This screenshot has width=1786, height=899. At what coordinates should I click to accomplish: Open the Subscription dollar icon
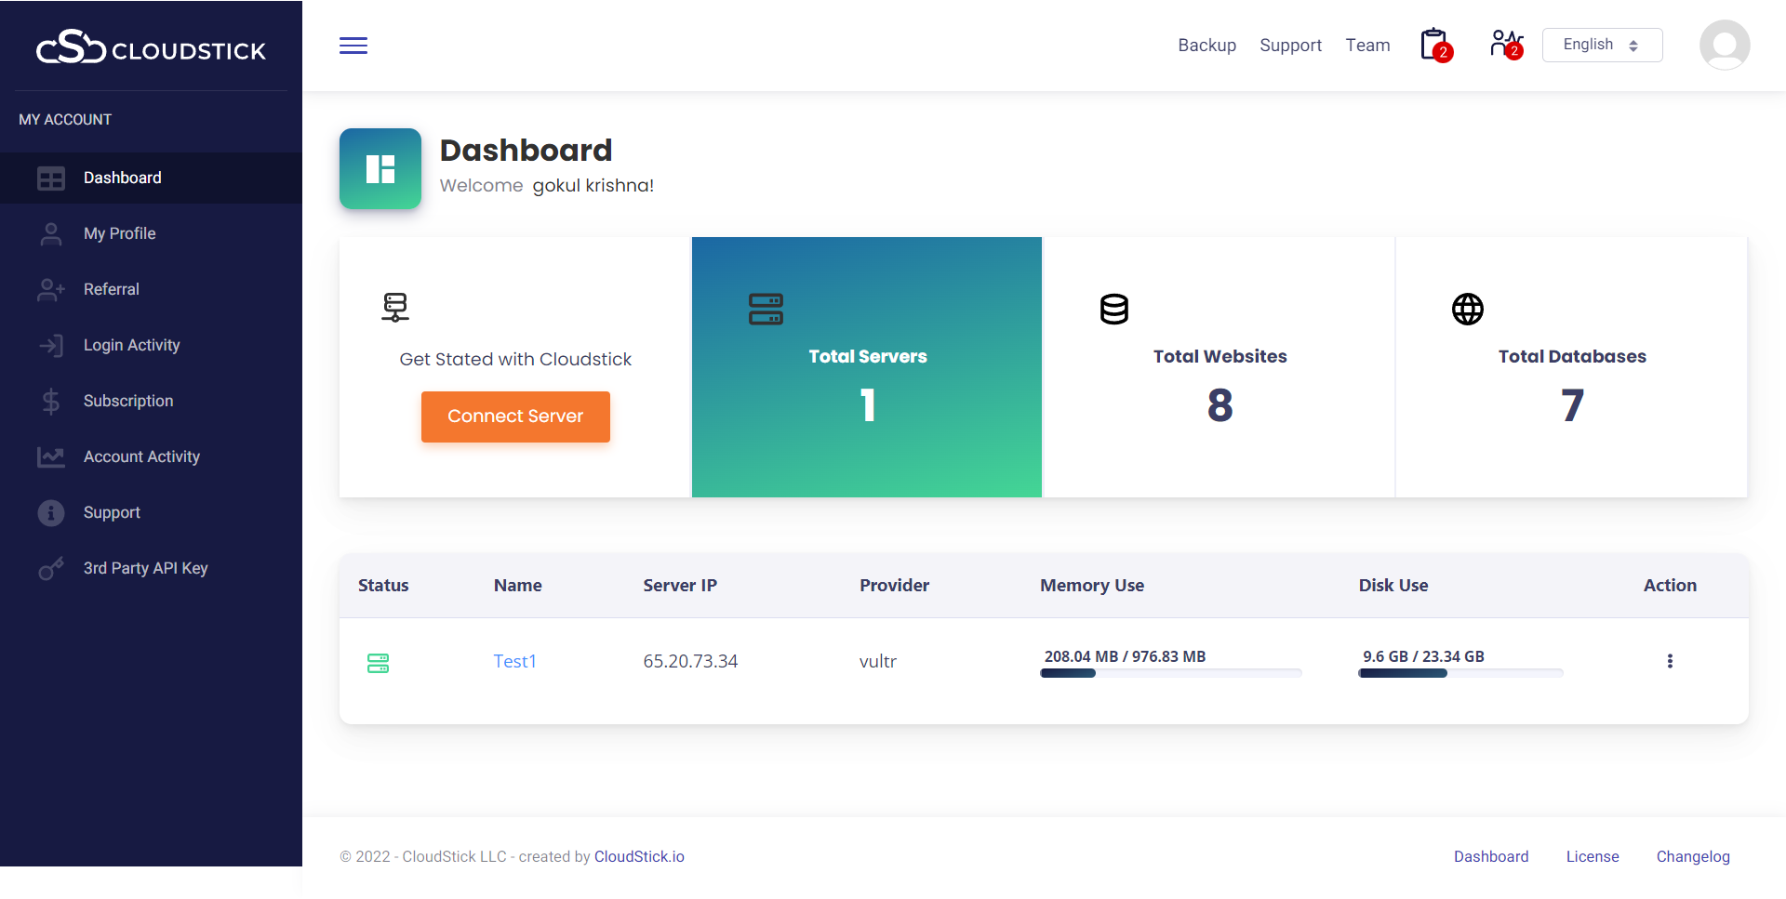(x=51, y=401)
